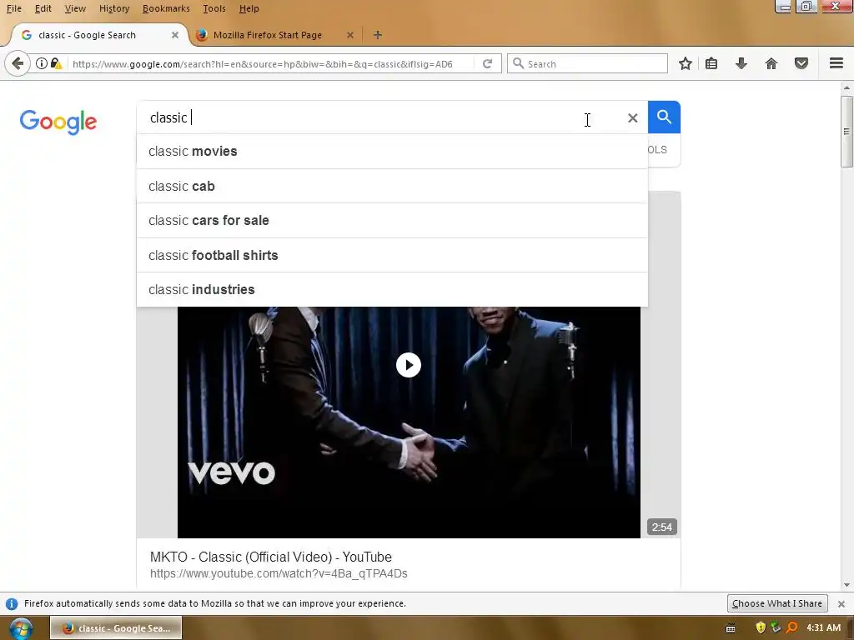Click the scrollbar up arrow
The width and height of the screenshot is (854, 640).
(x=846, y=87)
